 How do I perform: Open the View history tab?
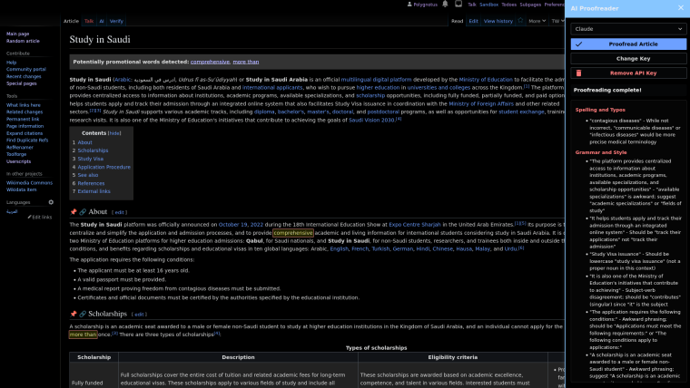pos(498,21)
